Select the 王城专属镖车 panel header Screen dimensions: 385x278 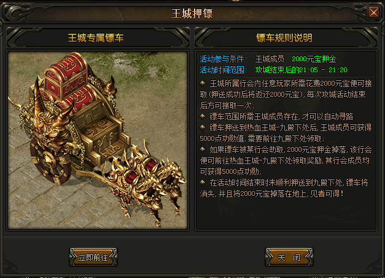point(96,38)
